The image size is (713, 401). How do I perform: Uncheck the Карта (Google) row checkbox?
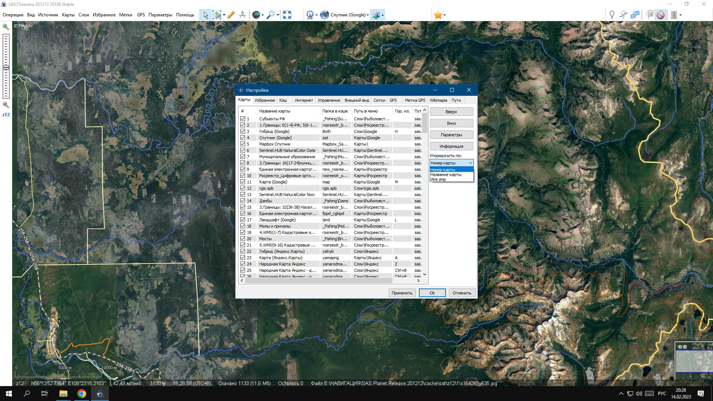(x=242, y=182)
